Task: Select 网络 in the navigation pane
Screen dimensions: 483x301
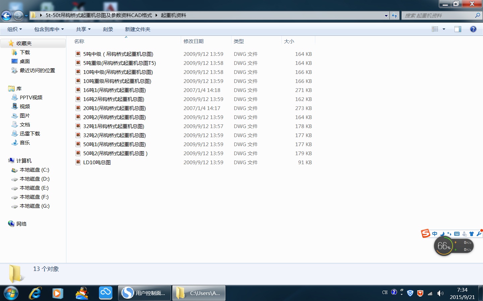Action: point(21,224)
